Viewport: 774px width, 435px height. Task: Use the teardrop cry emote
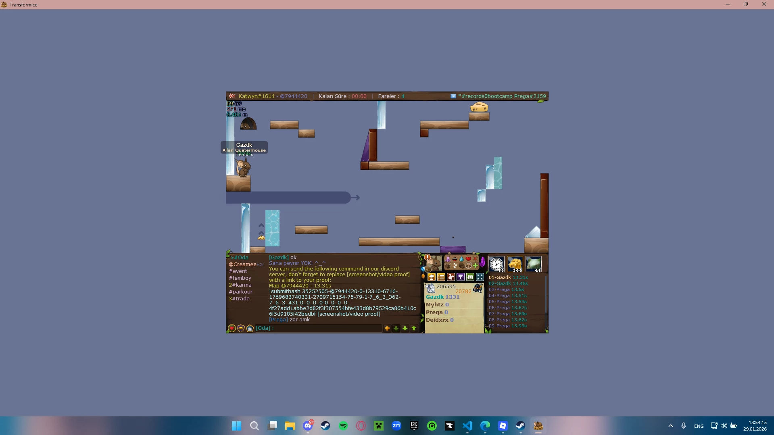tap(461, 259)
